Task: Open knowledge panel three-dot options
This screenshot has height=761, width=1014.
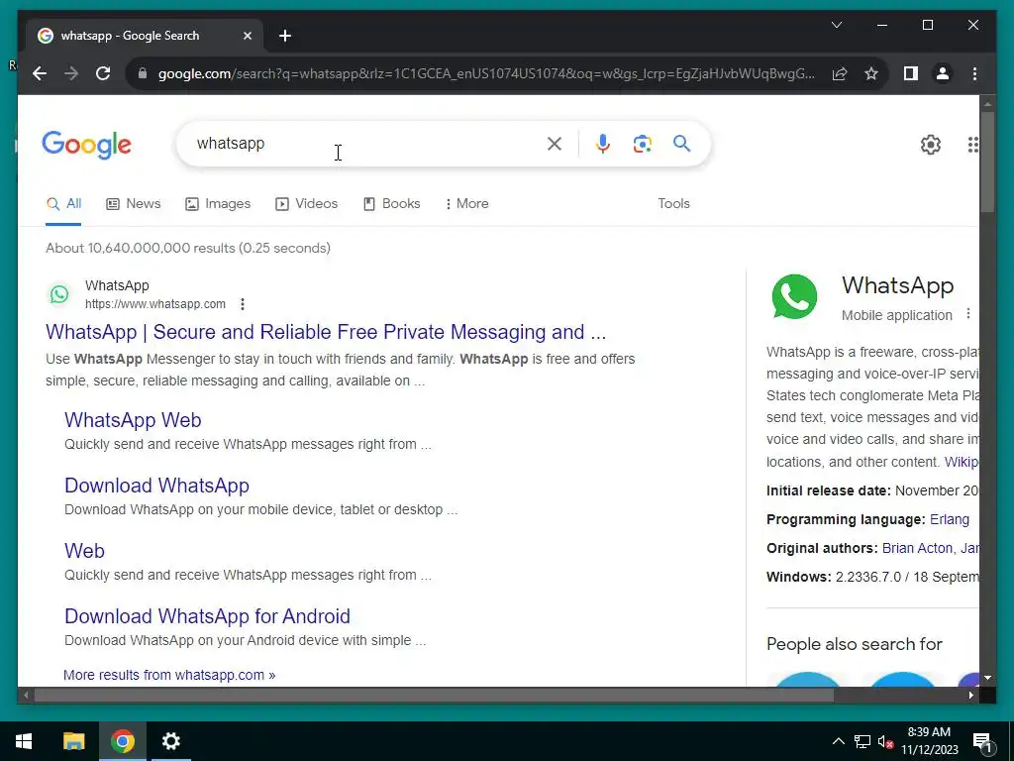Action: [x=968, y=314]
